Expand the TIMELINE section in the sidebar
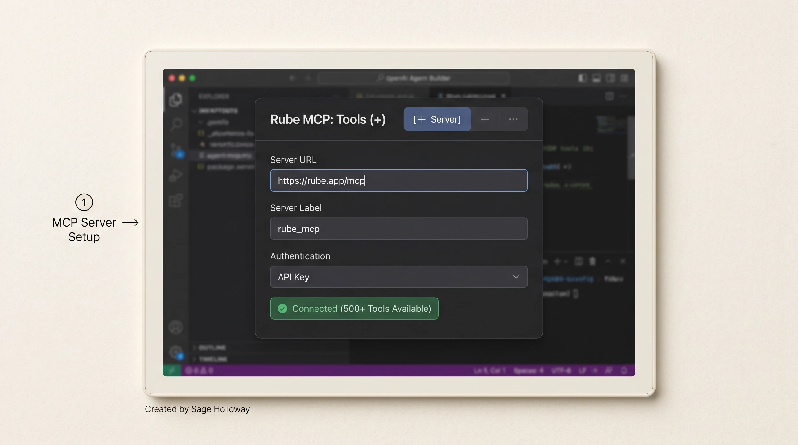The image size is (798, 445). (x=210, y=359)
